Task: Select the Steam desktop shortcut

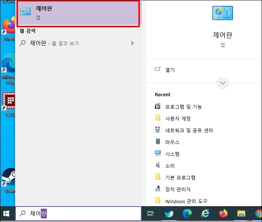Action: click(x=8, y=181)
